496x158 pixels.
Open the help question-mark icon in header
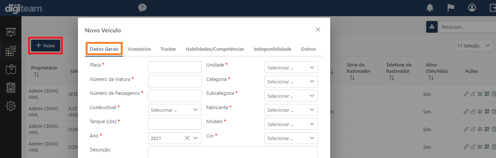143,8
